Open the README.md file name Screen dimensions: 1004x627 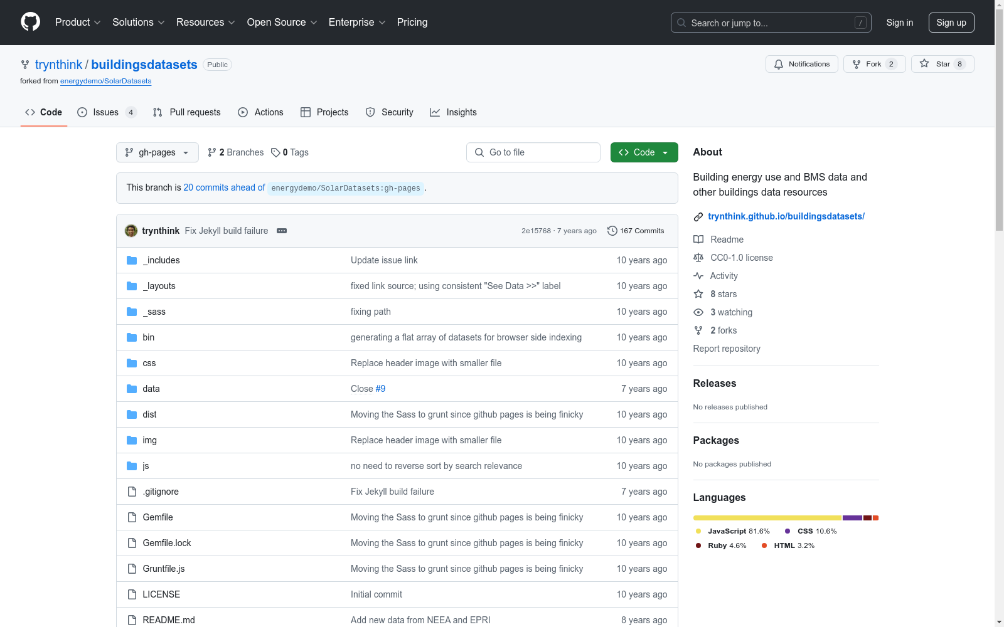(x=169, y=620)
